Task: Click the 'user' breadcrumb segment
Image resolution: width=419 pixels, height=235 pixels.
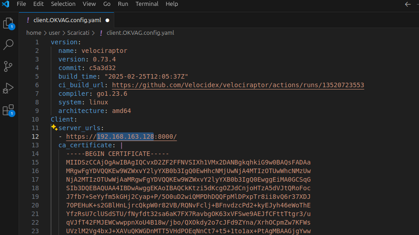Action: [x=54, y=33]
